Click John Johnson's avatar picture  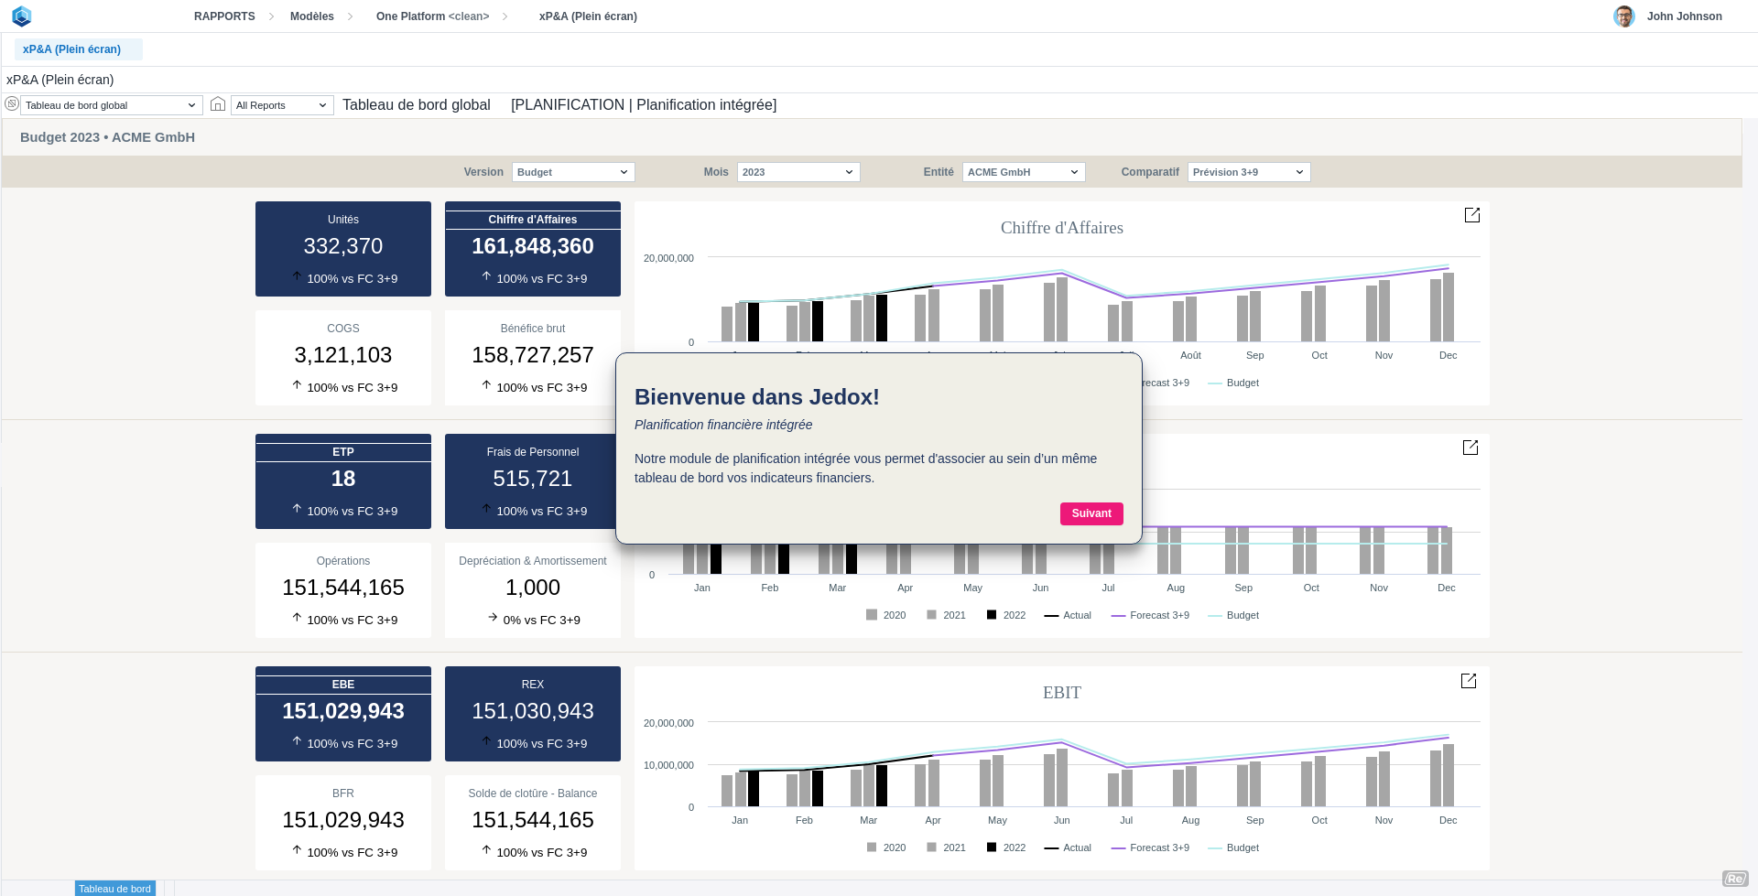click(x=1623, y=16)
